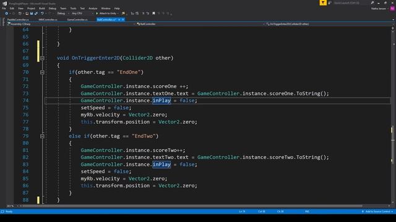Image resolution: width=396 pixels, height=222 pixels.
Task: Select the BallController.cs tab
Action: 106,20
